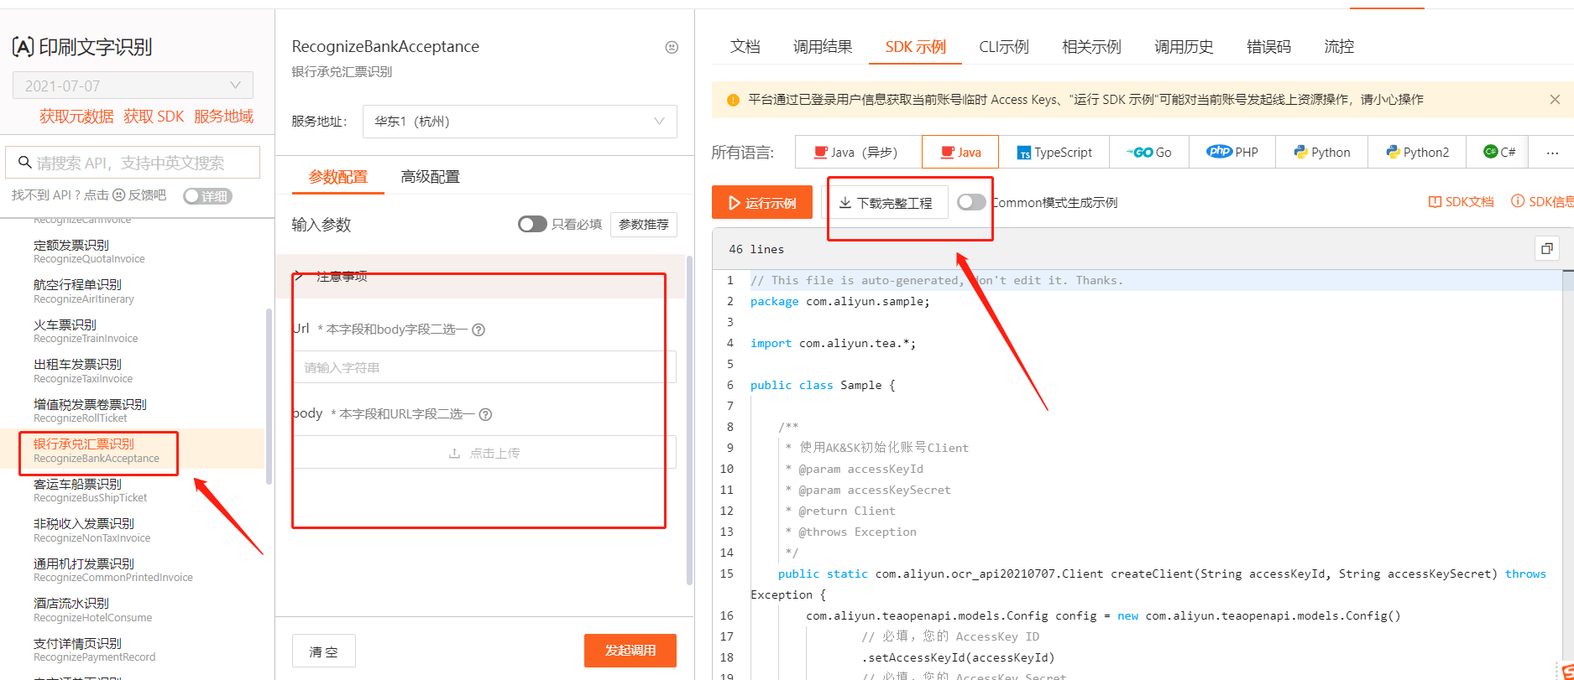Toggle Common模式生成示例 switch
Screen dimensions: 1574x680
971,202
